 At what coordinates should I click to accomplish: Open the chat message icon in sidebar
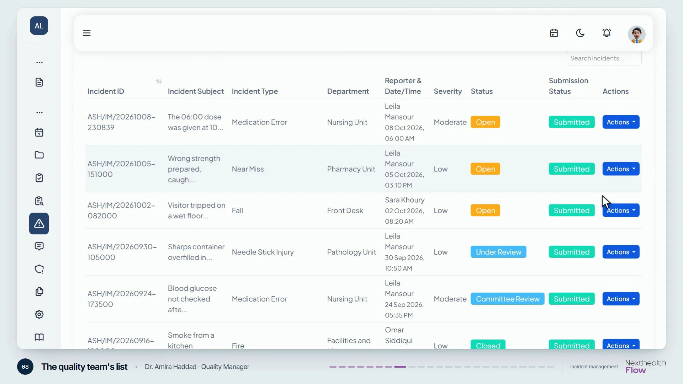point(39,246)
